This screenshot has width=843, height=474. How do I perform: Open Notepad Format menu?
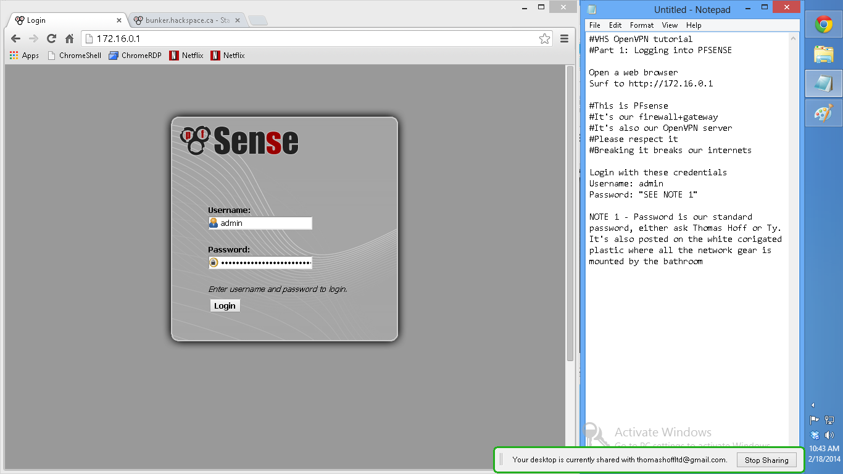click(x=642, y=25)
